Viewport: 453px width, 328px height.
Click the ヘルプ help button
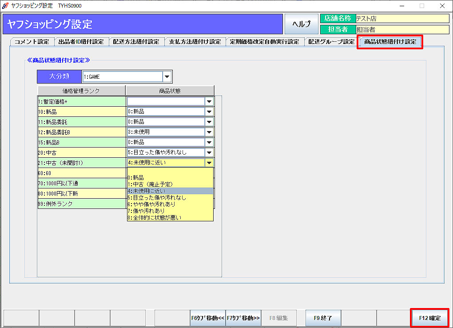coord(301,24)
